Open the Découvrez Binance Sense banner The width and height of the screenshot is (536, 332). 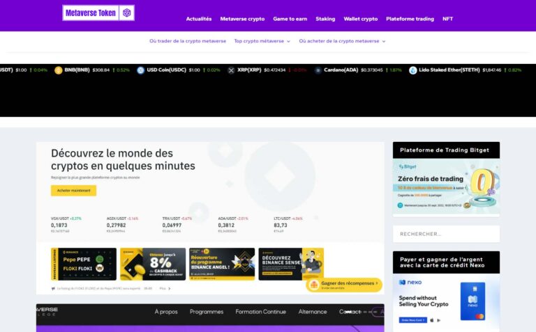click(x=291, y=264)
